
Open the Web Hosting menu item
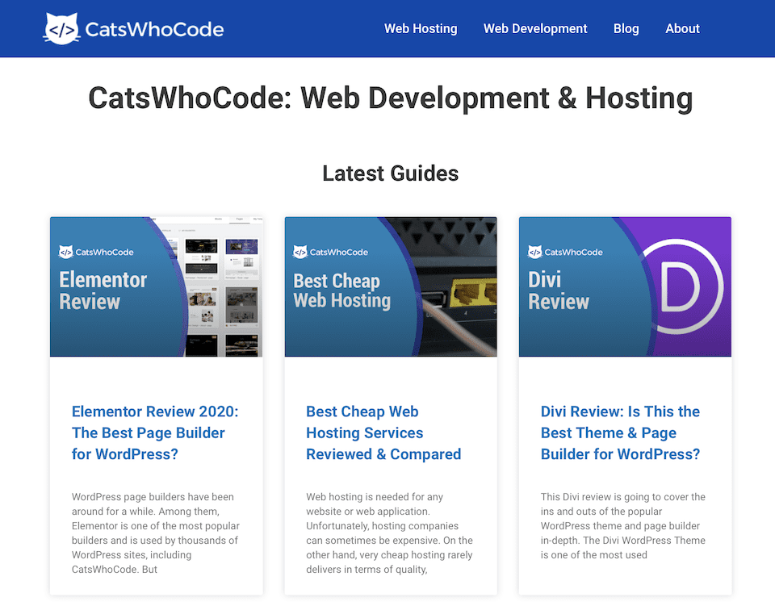tap(421, 28)
